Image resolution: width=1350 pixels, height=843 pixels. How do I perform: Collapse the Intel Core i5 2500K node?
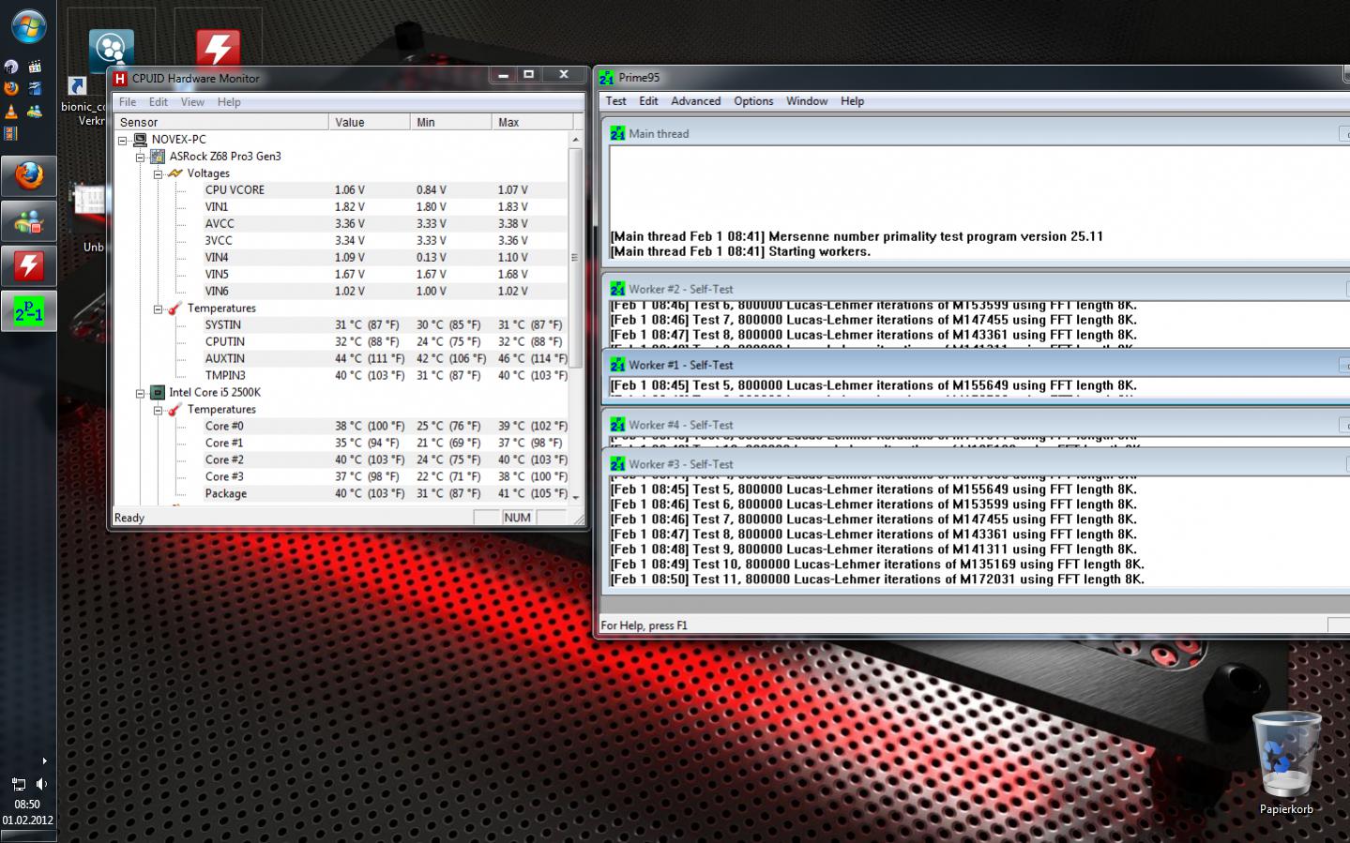coord(140,393)
